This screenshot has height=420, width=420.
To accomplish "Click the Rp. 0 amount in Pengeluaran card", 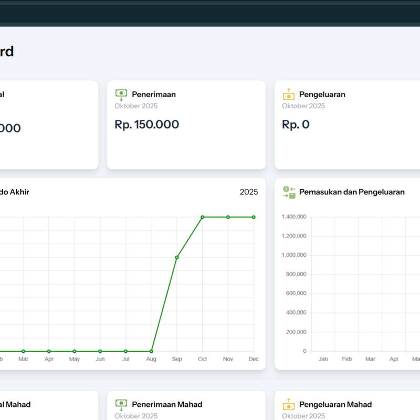I will [x=296, y=124].
